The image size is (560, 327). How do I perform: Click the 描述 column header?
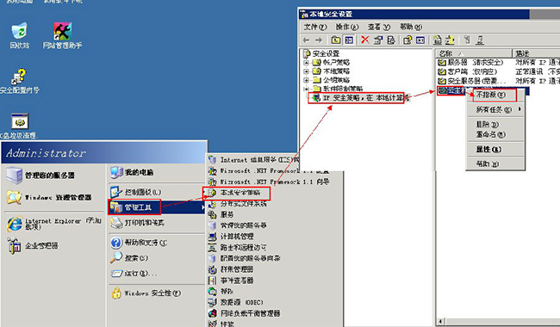pyautogui.click(x=536, y=53)
